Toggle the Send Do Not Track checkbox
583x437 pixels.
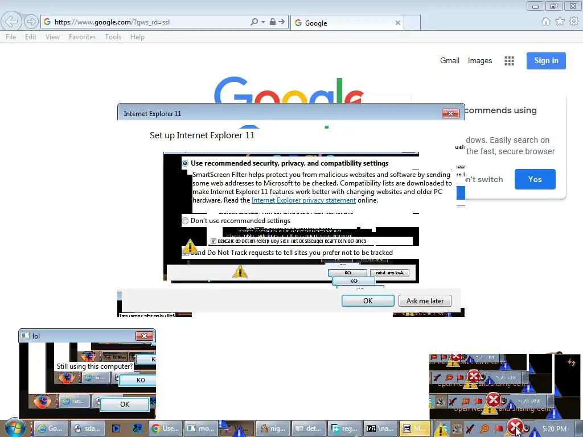[x=185, y=253]
